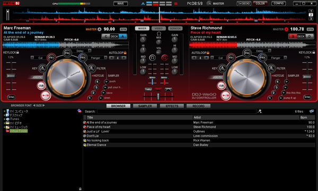Open Flanger effect dropdown on left deck
The height and width of the screenshot is (191, 318).
click(105, 58)
